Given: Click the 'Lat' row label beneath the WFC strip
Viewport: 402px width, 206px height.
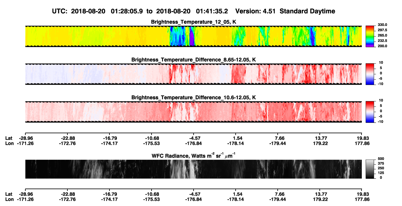Looking at the screenshot, I should pyautogui.click(x=9, y=194).
